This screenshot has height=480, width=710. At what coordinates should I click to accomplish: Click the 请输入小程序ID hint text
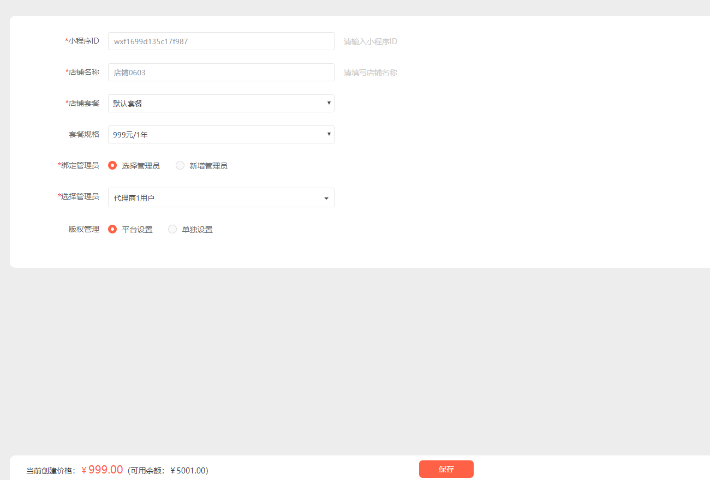click(371, 41)
